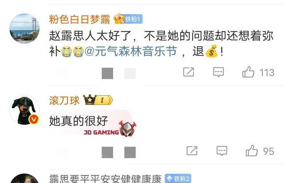This screenshot has height=183, width=284.
Task: Tap the comment text 她真的很好
Action: click(x=79, y=121)
